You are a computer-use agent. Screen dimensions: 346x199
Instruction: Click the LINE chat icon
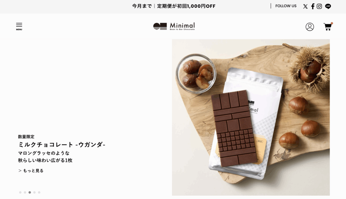[328, 6]
